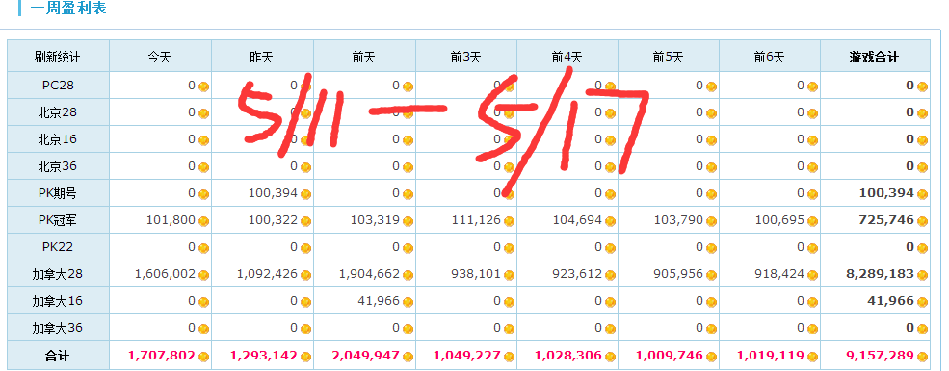Click coin icon beside 938,101 value
Image resolution: width=949 pixels, height=371 pixels.
(x=509, y=275)
